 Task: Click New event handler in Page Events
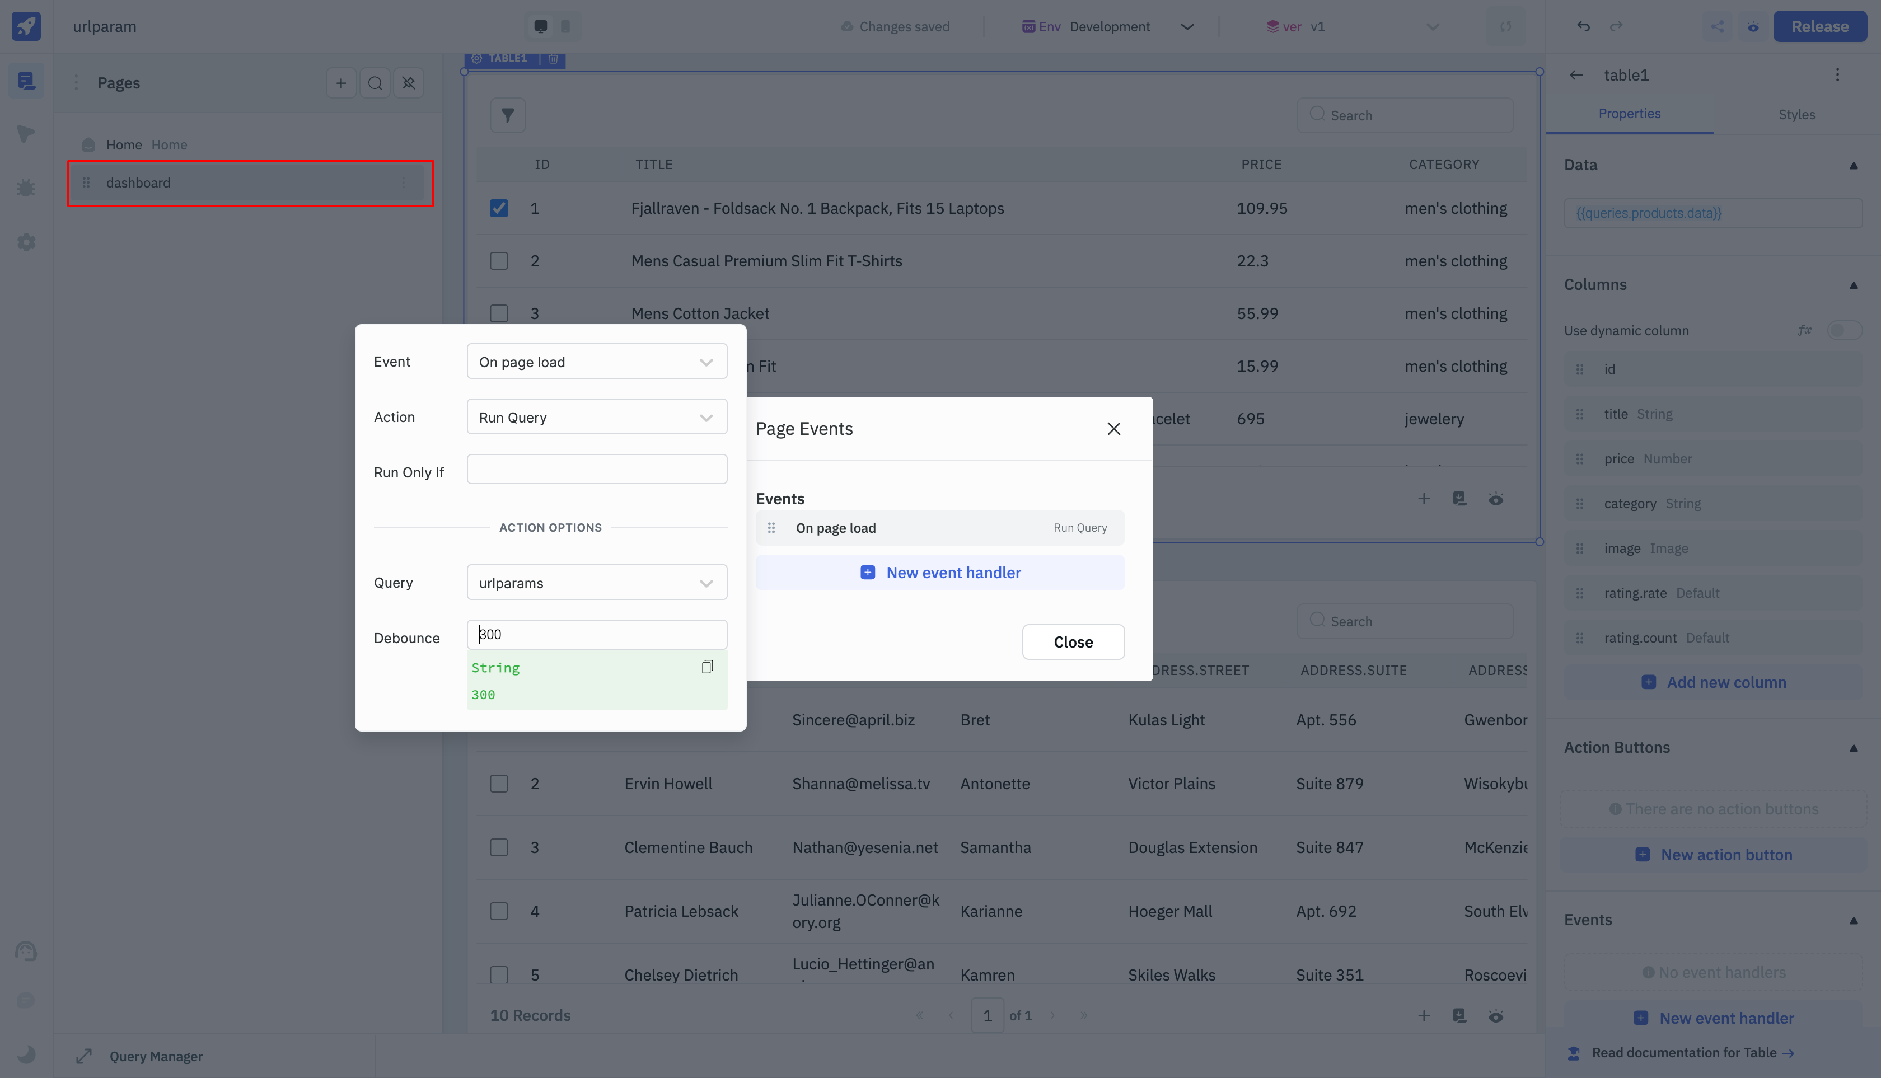[940, 573]
